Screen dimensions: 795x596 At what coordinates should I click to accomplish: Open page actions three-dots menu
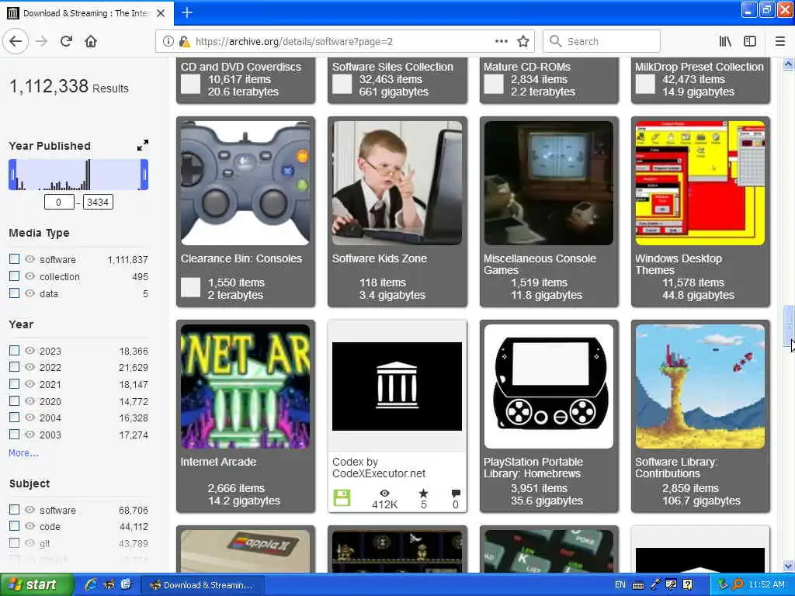501,41
